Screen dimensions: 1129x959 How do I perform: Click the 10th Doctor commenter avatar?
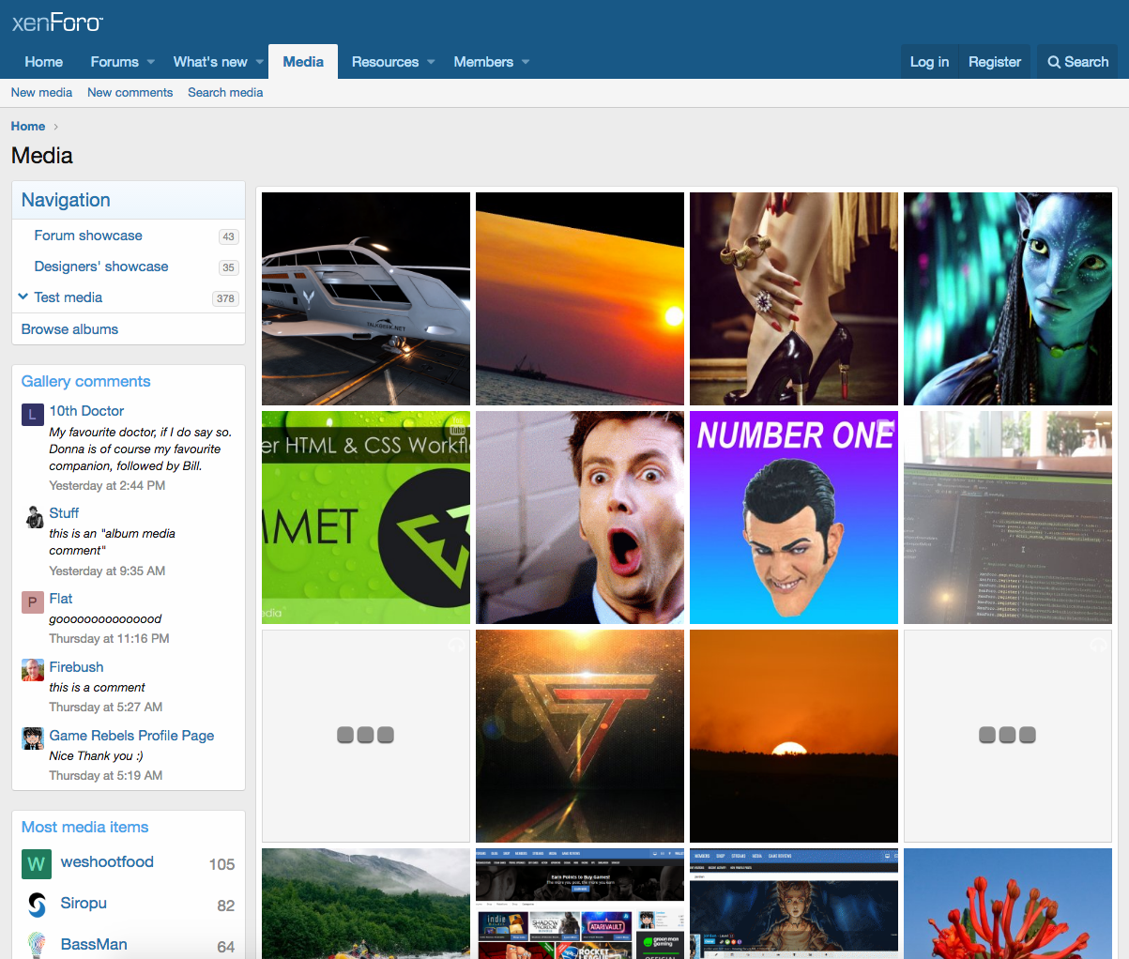(x=33, y=414)
